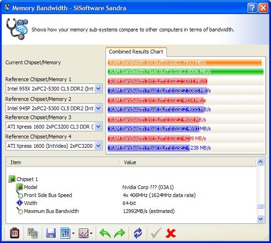
Task: Click the help question mark button
Action: coord(252,8)
